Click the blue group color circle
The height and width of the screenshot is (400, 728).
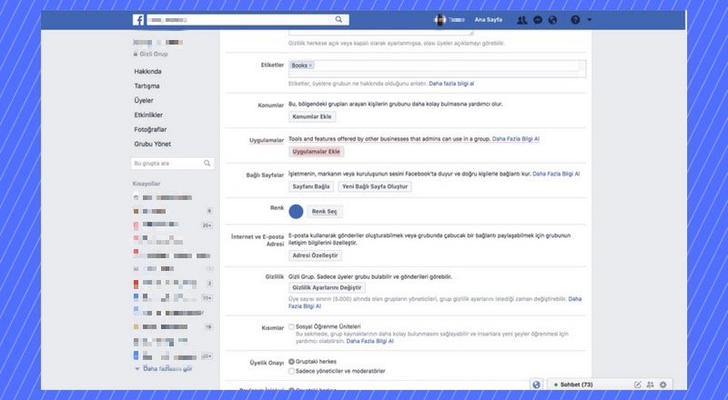point(296,211)
